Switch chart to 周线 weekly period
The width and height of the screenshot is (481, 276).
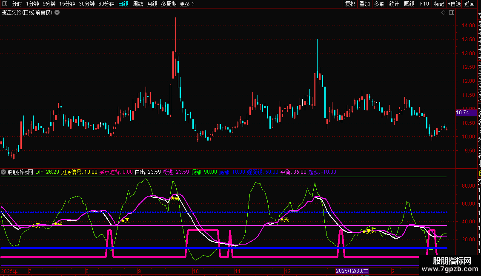point(138,4)
